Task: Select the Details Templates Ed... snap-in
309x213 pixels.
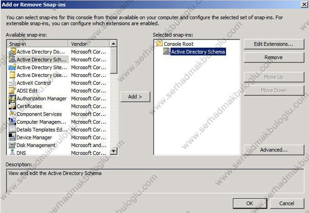Action: tap(58, 130)
